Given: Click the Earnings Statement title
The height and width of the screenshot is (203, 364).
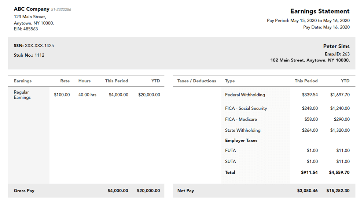Looking at the screenshot, I should (x=320, y=11).
